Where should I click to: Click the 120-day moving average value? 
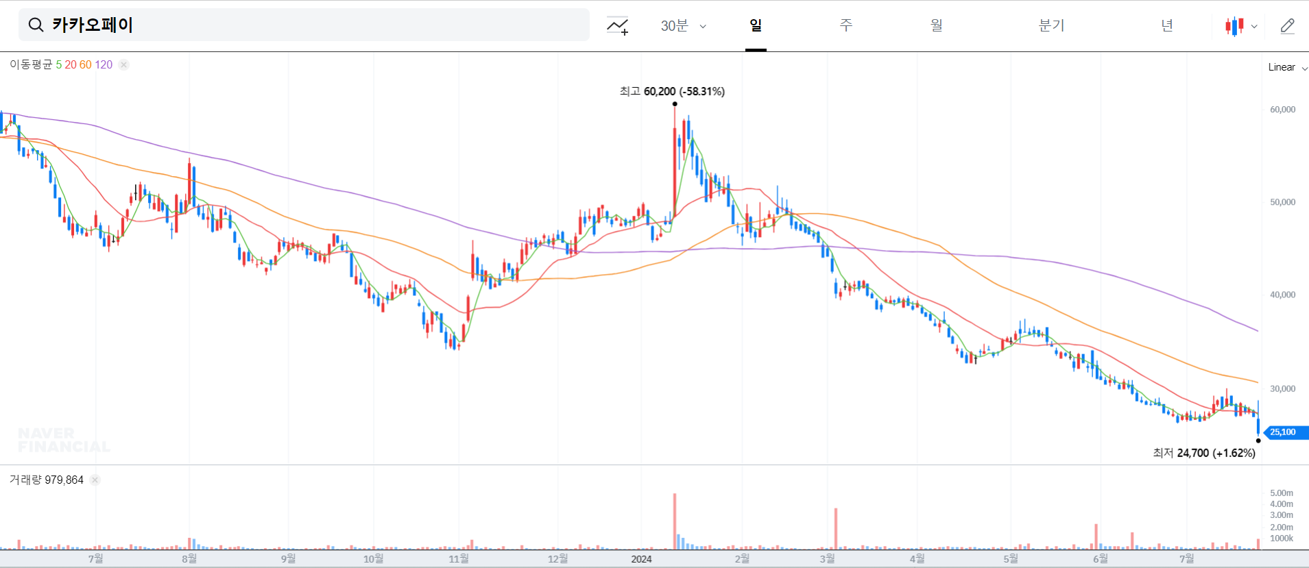(104, 64)
